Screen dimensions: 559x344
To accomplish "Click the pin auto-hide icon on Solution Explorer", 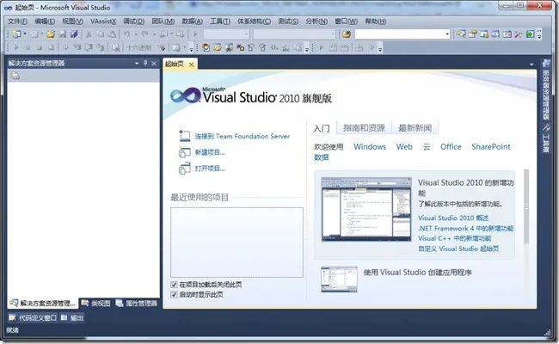I will pyautogui.click(x=145, y=64).
